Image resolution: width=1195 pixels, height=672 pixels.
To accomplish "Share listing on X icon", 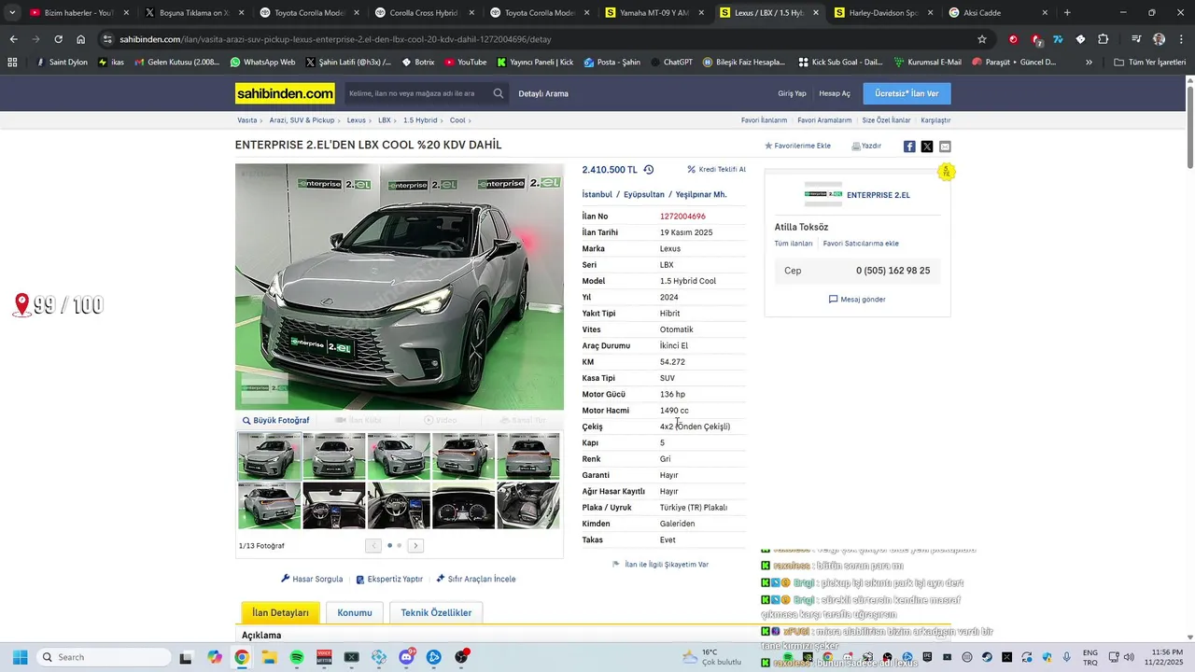I will [927, 147].
